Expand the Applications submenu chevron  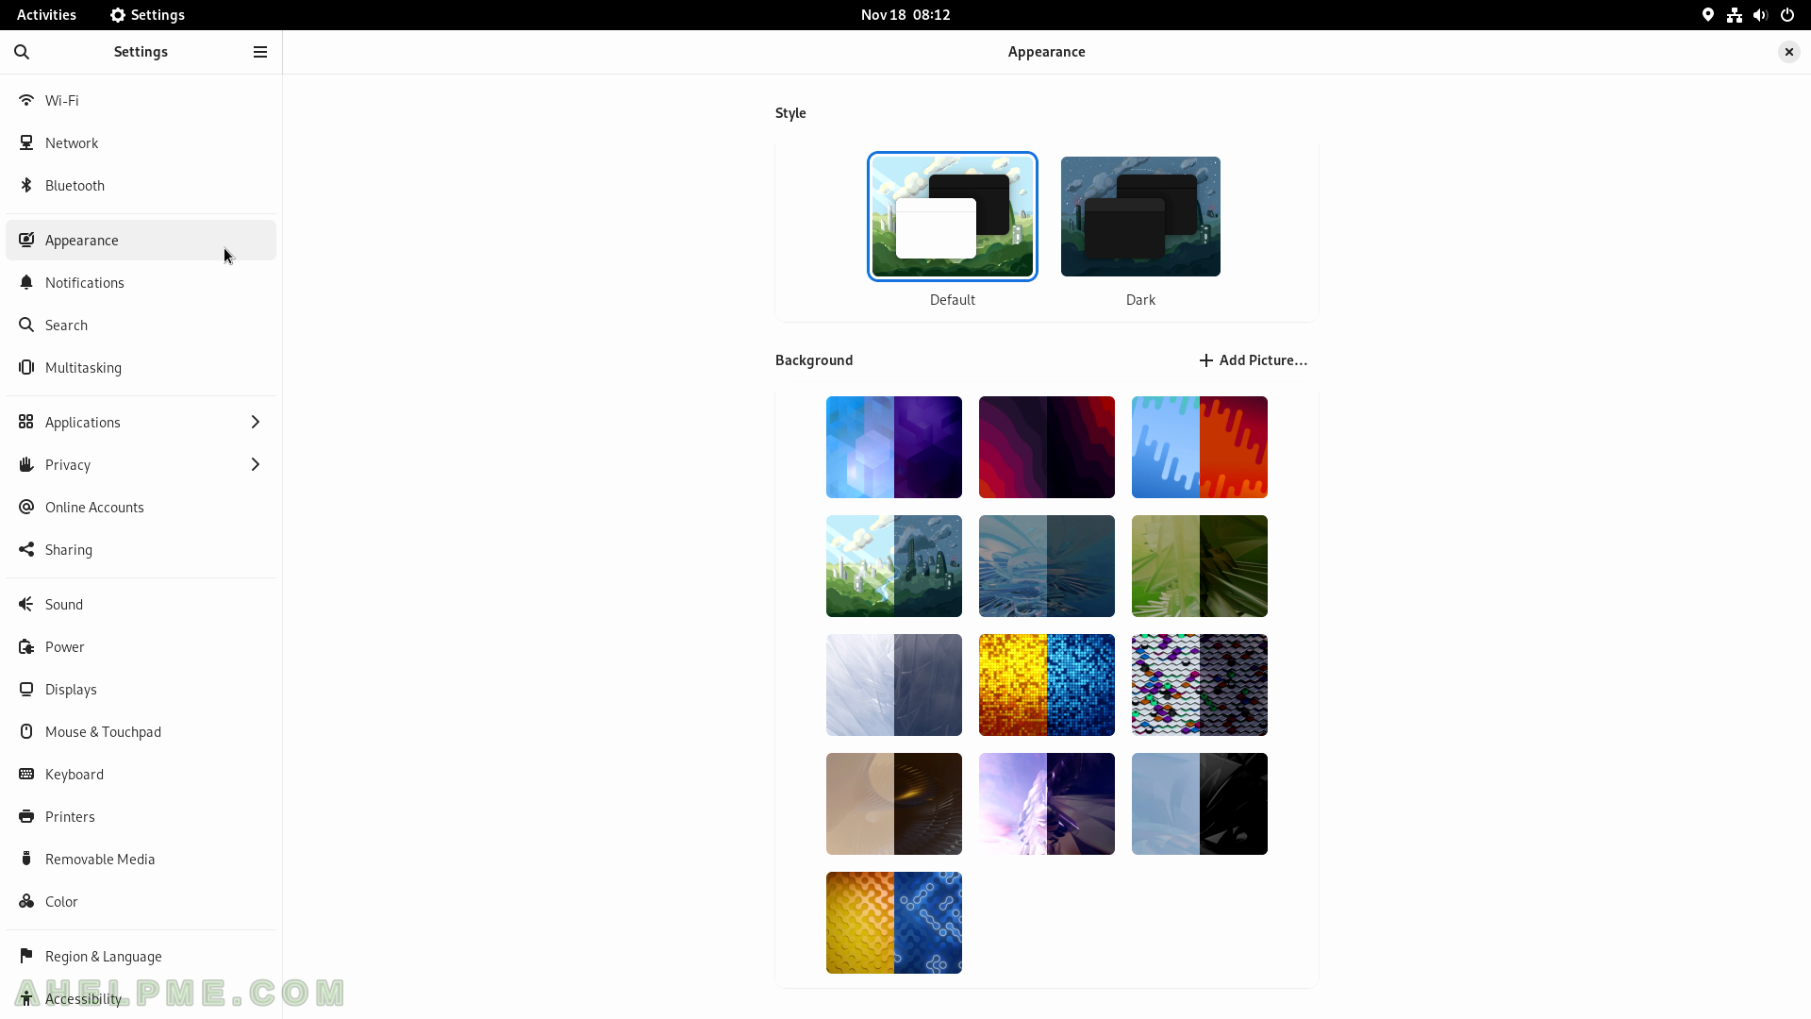(255, 422)
